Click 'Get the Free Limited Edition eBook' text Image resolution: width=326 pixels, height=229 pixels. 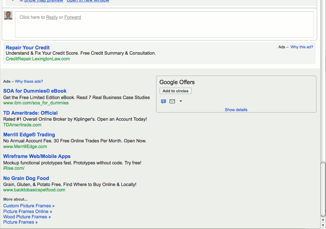[x=39, y=97]
